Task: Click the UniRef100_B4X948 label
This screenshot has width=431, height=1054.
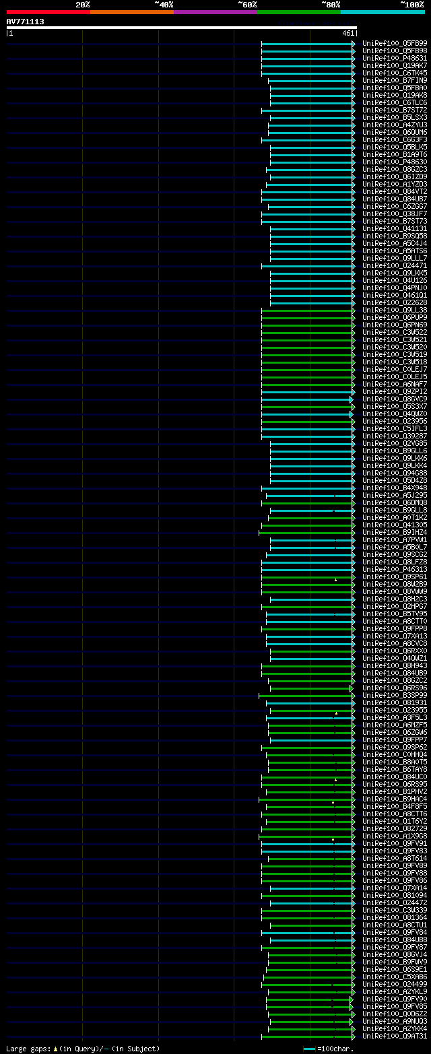Action: click(x=394, y=488)
